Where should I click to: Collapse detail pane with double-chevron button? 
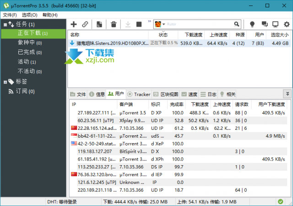pos(288,94)
